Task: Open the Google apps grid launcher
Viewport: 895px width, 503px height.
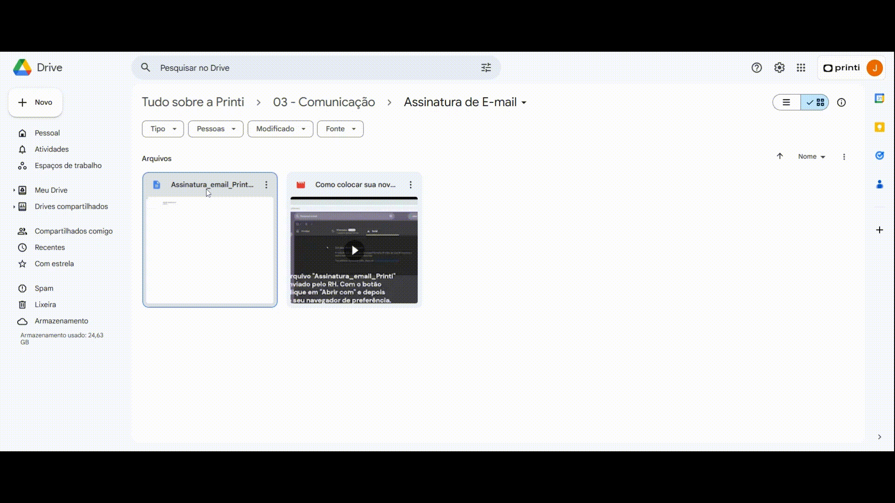Action: [801, 68]
